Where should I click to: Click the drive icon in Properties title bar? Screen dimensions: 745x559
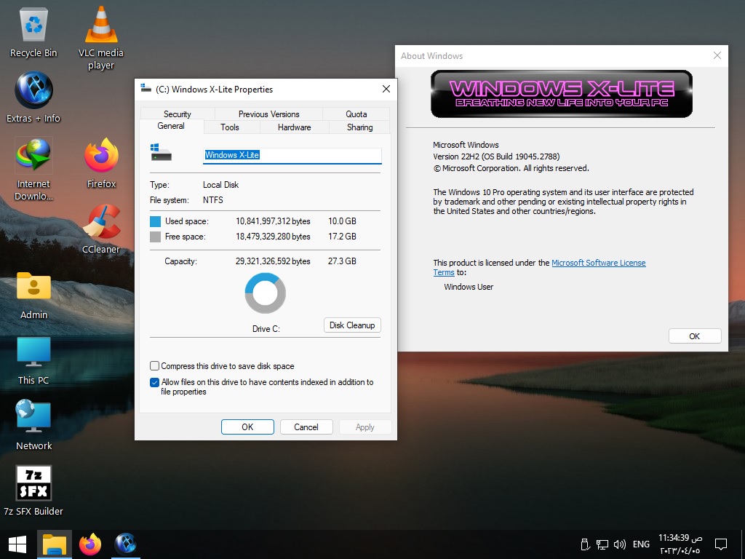(146, 88)
